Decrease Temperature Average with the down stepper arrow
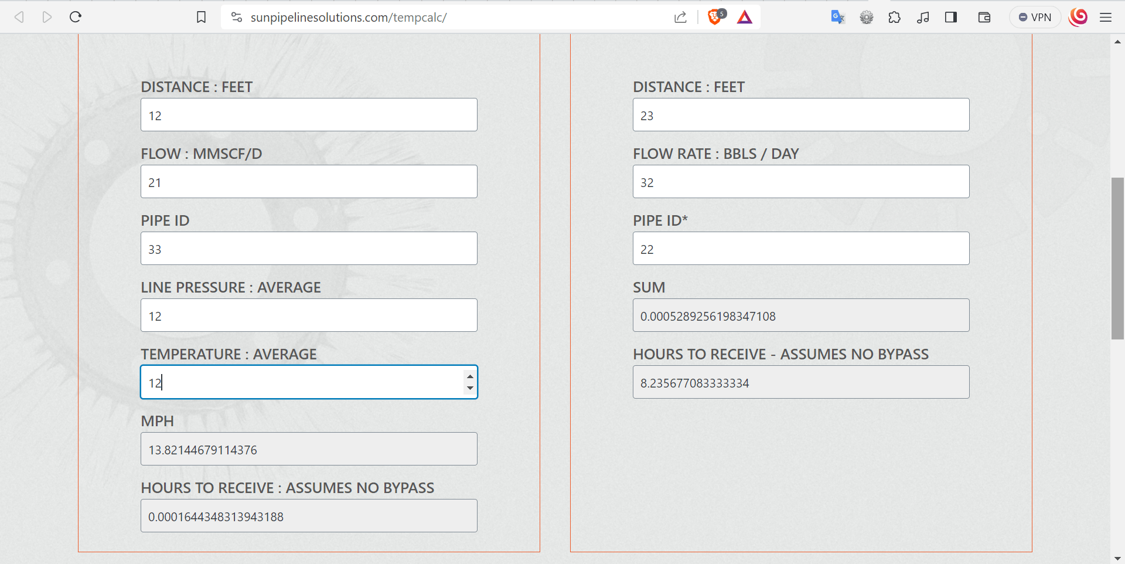The image size is (1125, 564). coord(470,388)
